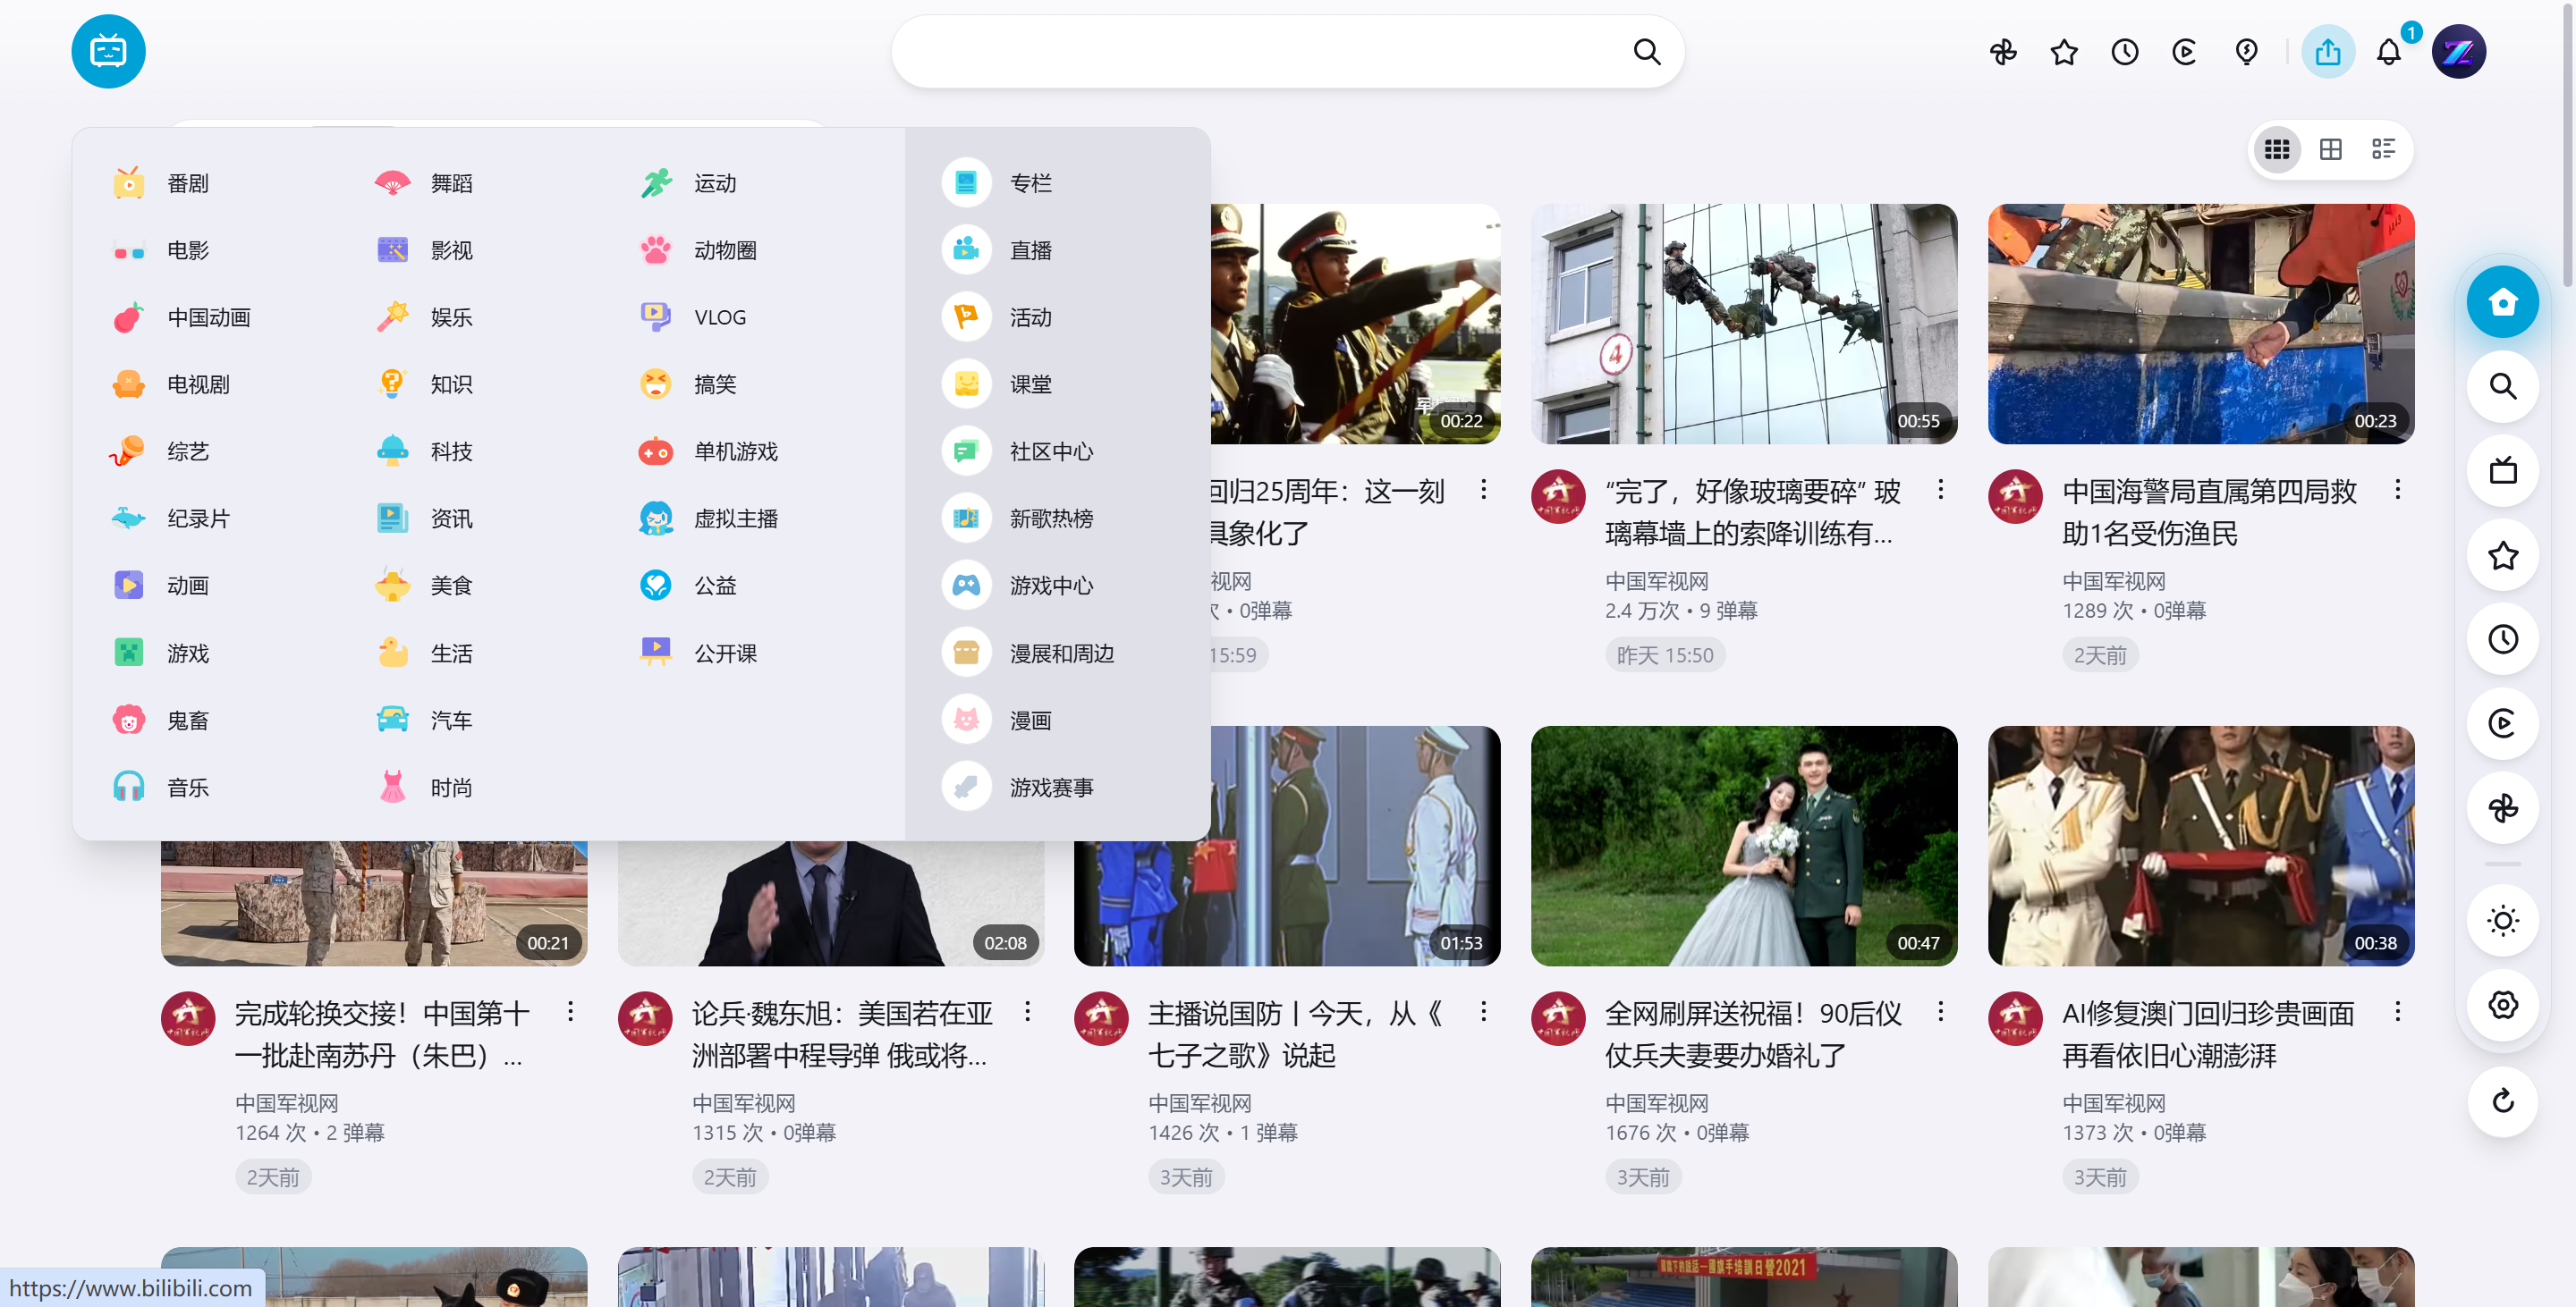Toggle the theme brightness icon in sidebar
2576x1307 pixels.
(2503, 920)
